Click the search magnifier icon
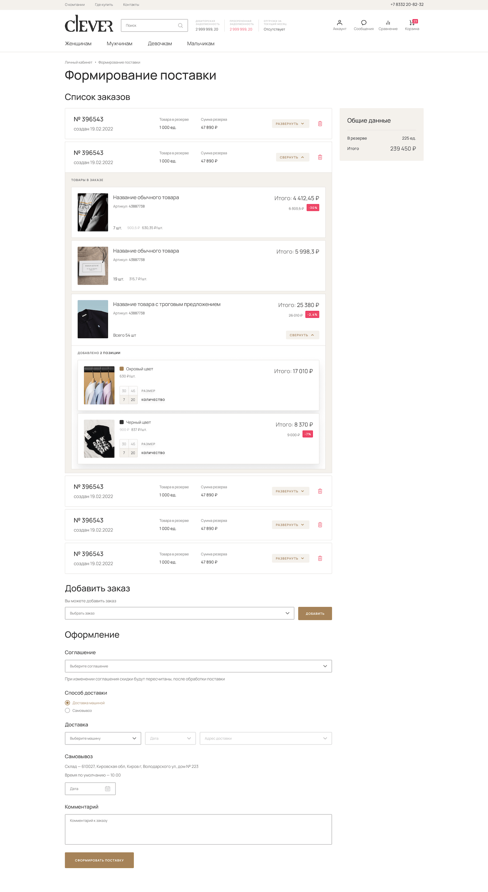 180,25
